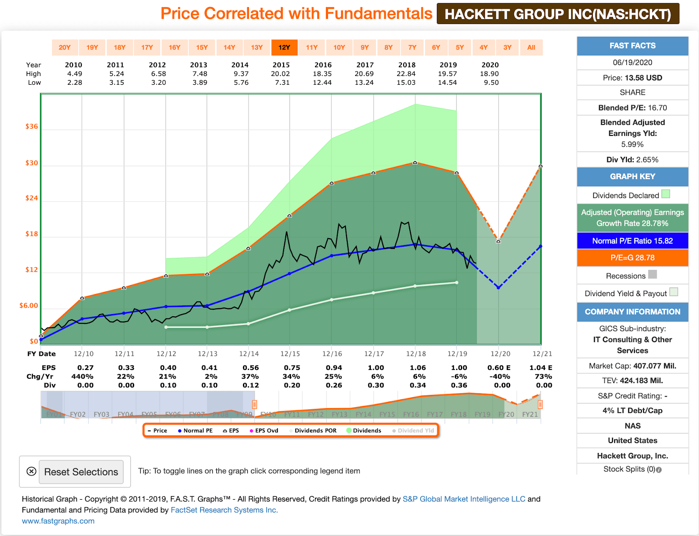699x536 pixels.
Task: Open the info tooltip next to Stock Splits (0)
Action: pos(660,469)
